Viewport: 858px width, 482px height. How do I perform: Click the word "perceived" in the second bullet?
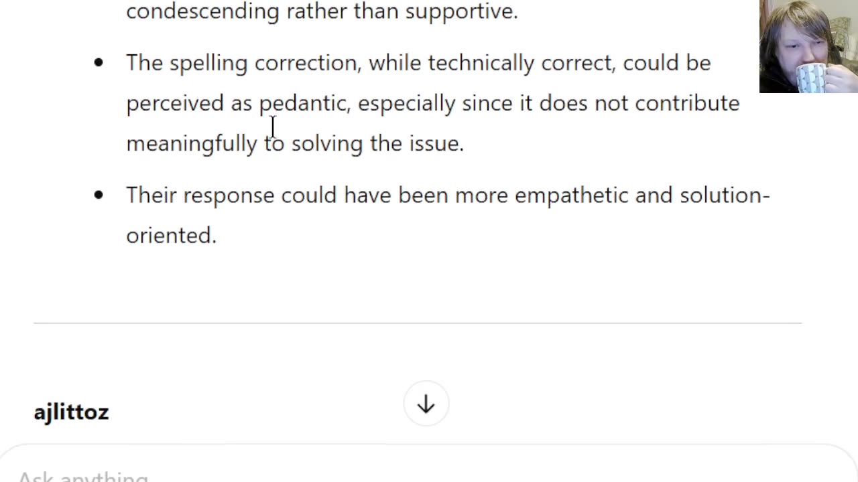tap(174, 103)
